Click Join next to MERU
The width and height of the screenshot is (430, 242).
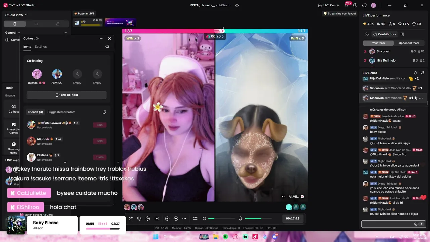click(100, 141)
